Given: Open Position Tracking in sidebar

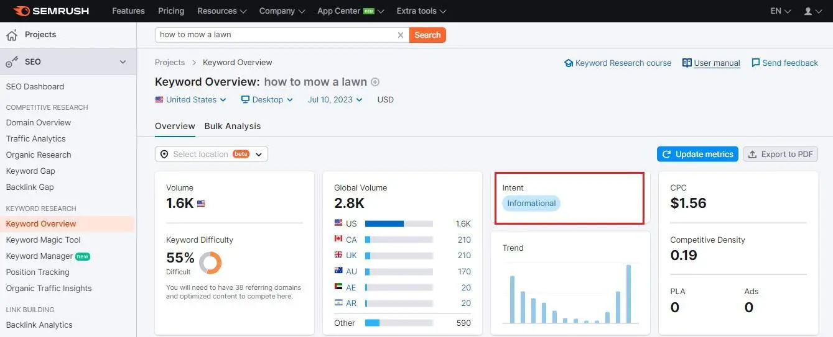Looking at the screenshot, I should click(37, 272).
